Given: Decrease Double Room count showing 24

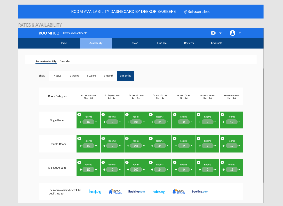Looking at the screenshot, I should pos(168,146).
